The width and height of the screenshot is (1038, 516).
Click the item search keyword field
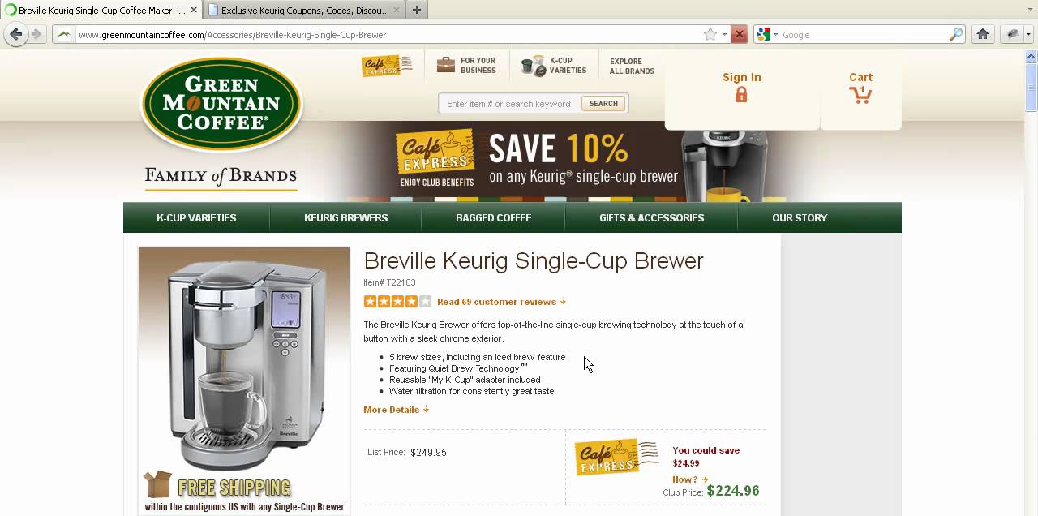pos(510,104)
